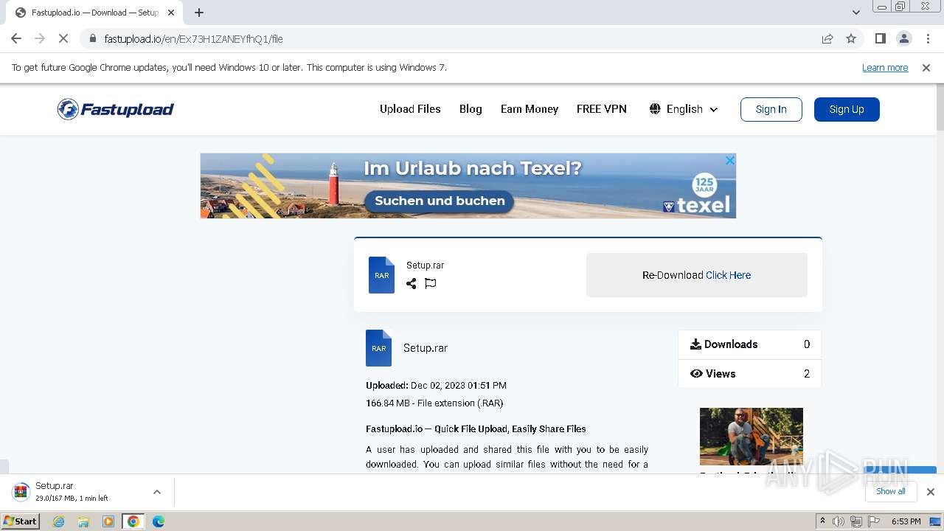Click the report flag icon

[x=431, y=283]
